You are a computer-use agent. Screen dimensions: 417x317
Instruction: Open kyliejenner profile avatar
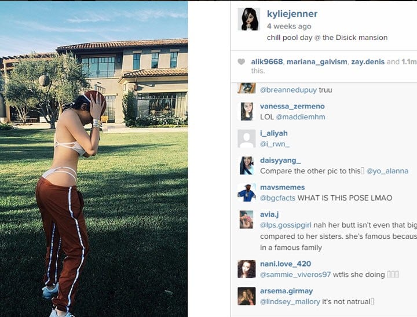[x=248, y=19]
